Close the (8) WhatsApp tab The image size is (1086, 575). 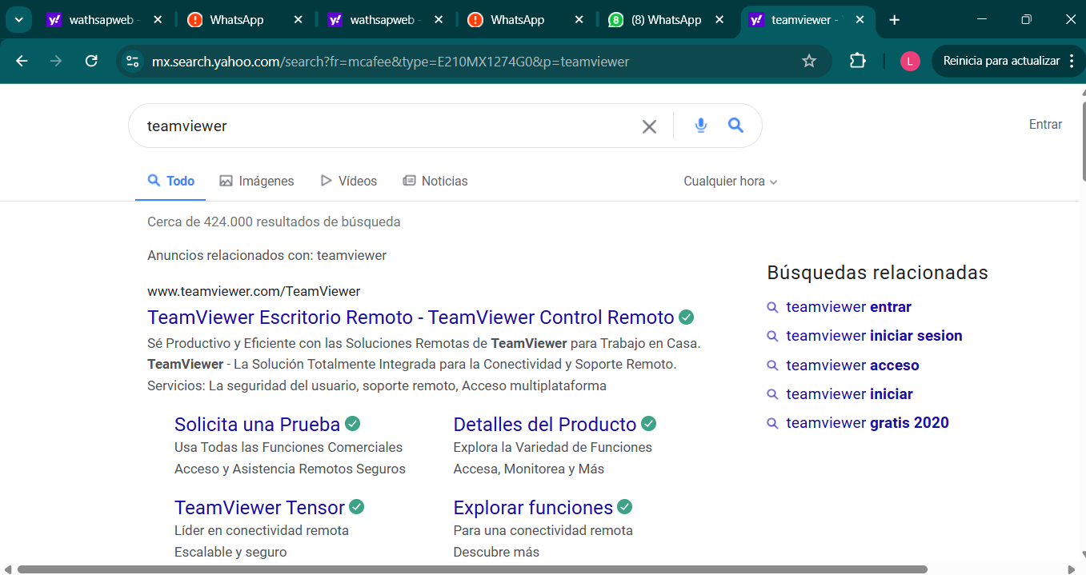click(719, 20)
